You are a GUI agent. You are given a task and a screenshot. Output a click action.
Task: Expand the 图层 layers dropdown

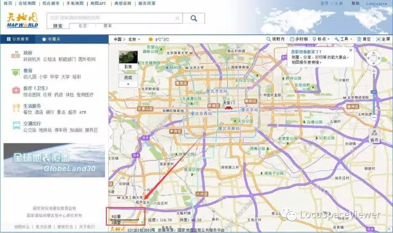128,80
